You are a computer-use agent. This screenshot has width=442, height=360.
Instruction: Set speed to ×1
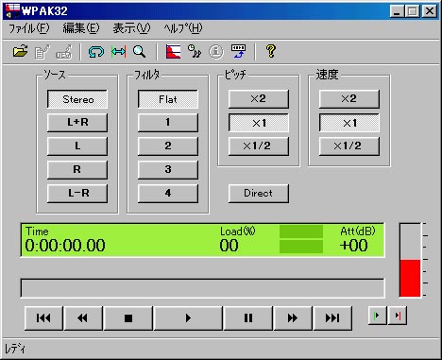[349, 123]
